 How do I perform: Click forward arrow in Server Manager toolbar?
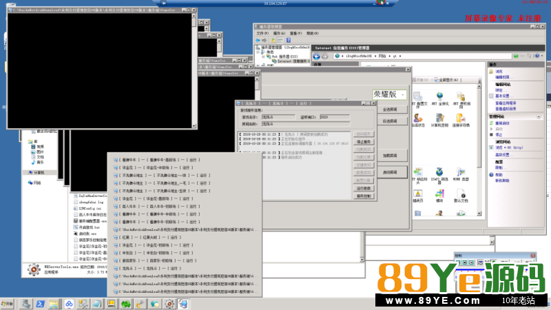tap(264, 41)
